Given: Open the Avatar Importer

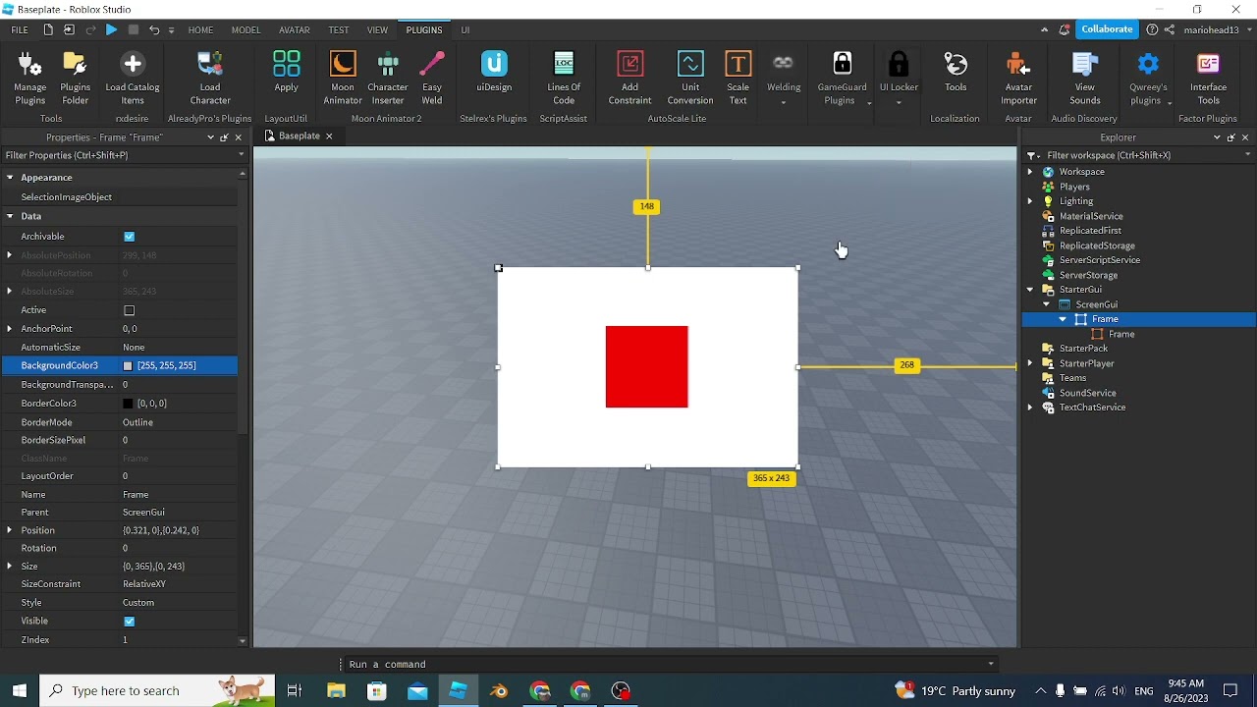Looking at the screenshot, I should tap(1018, 78).
